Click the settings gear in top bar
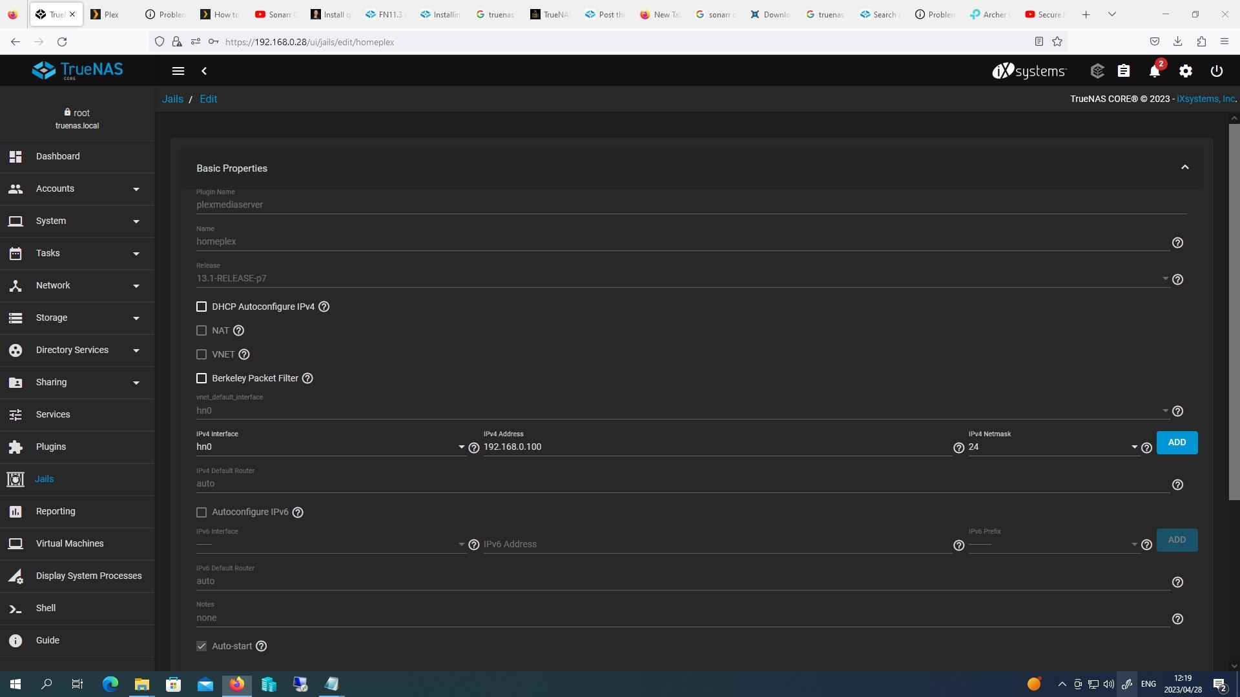The width and height of the screenshot is (1240, 697). pyautogui.click(x=1185, y=71)
